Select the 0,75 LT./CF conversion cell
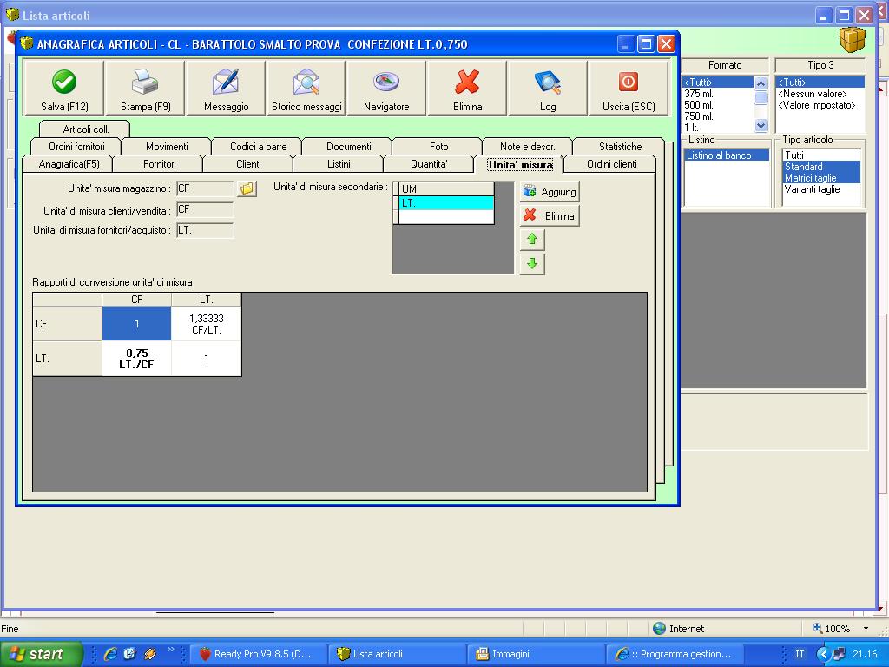The width and height of the screenshot is (889, 667). 137,359
